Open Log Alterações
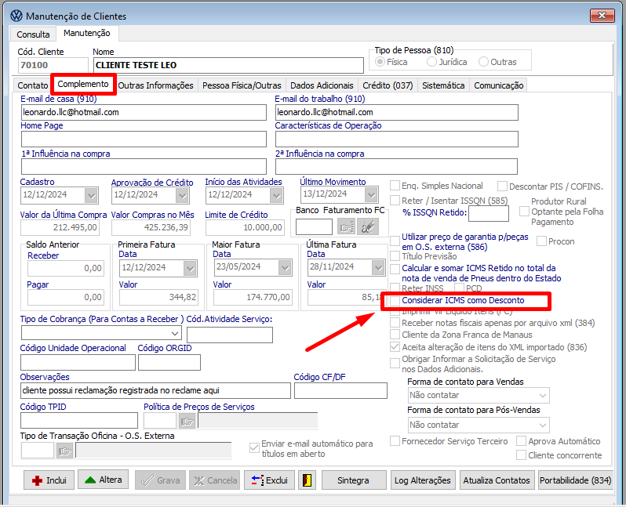 click(422, 480)
